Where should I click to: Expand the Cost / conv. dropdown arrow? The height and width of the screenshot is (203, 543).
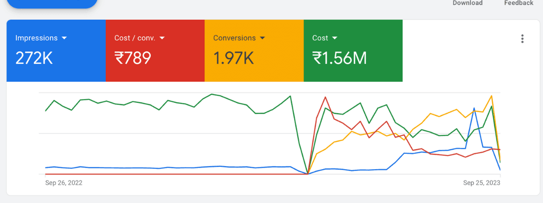pos(162,38)
